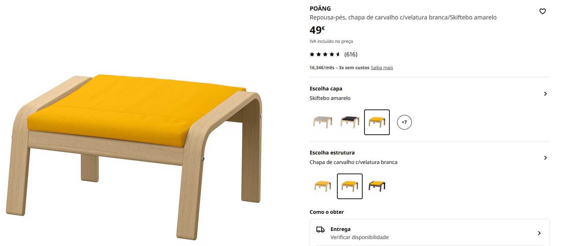Add POÄNG to favourites with heart icon
Image resolution: width=561 pixels, height=246 pixels.
point(543,11)
